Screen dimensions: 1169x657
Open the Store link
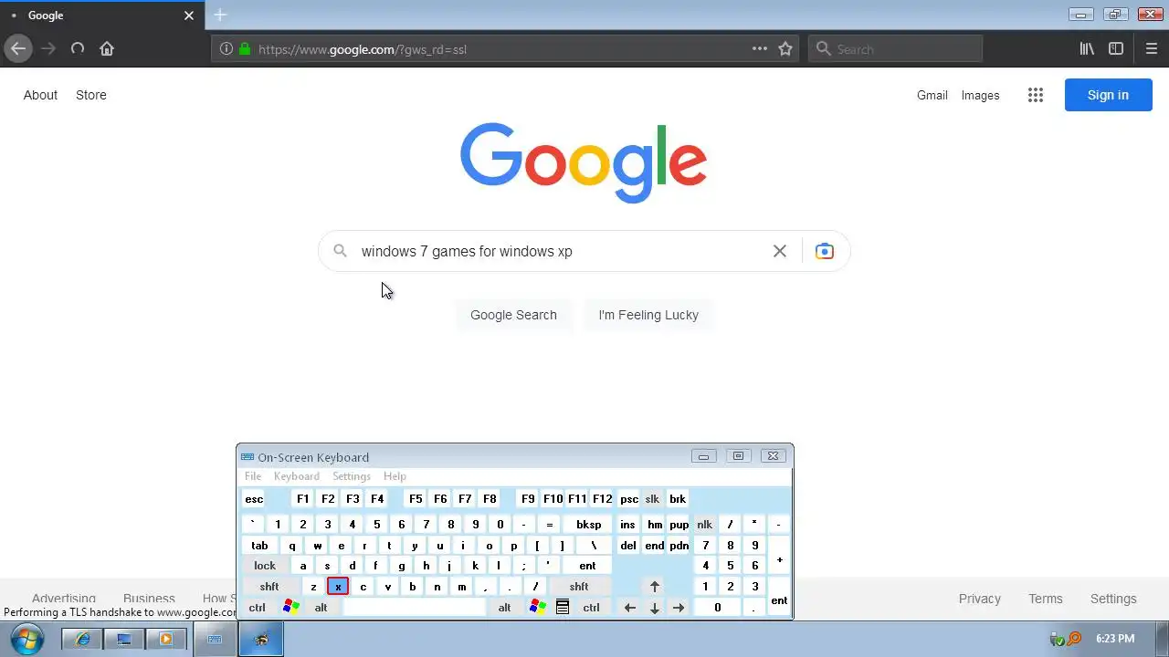[91, 95]
